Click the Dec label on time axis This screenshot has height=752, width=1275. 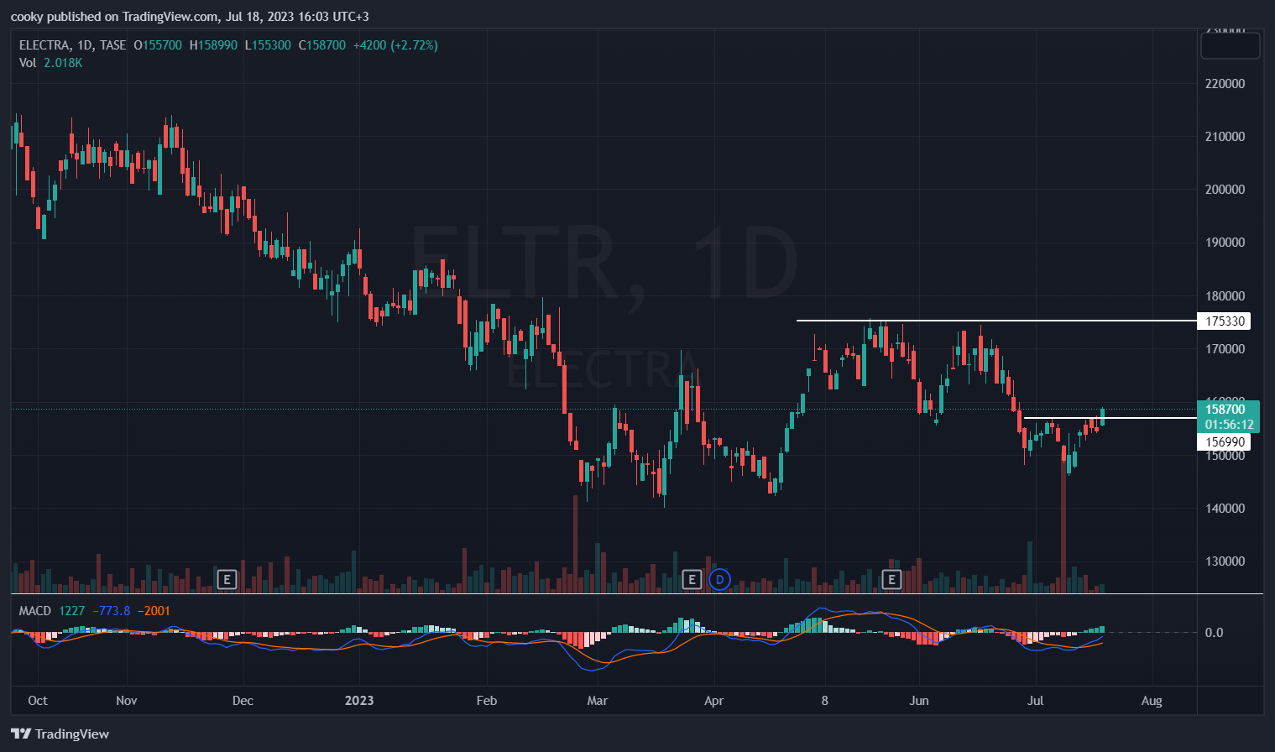coord(243,701)
